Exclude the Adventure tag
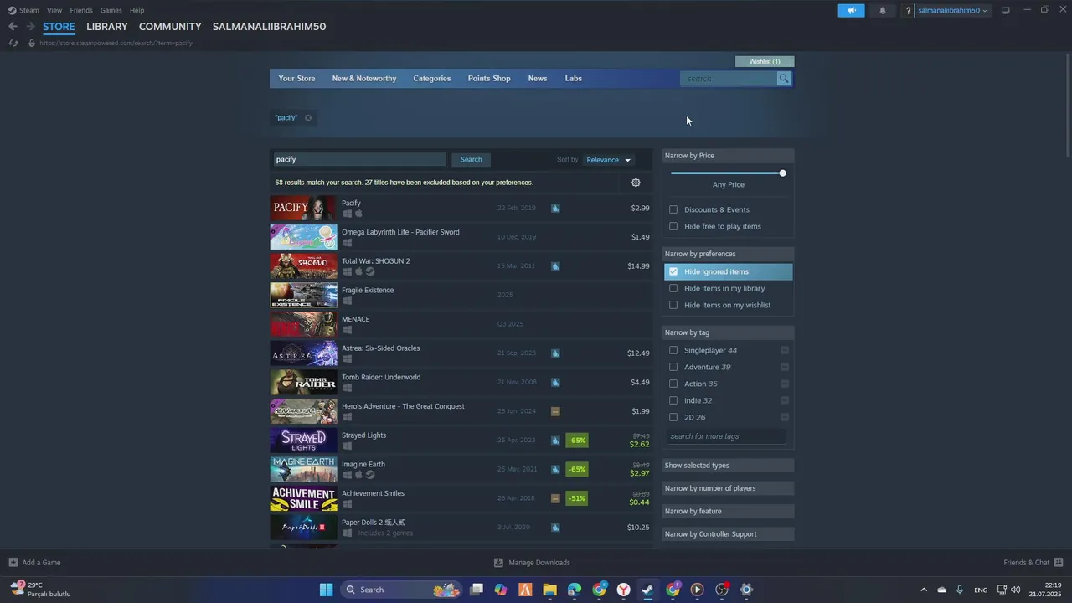This screenshot has height=603, width=1072. [x=785, y=367]
